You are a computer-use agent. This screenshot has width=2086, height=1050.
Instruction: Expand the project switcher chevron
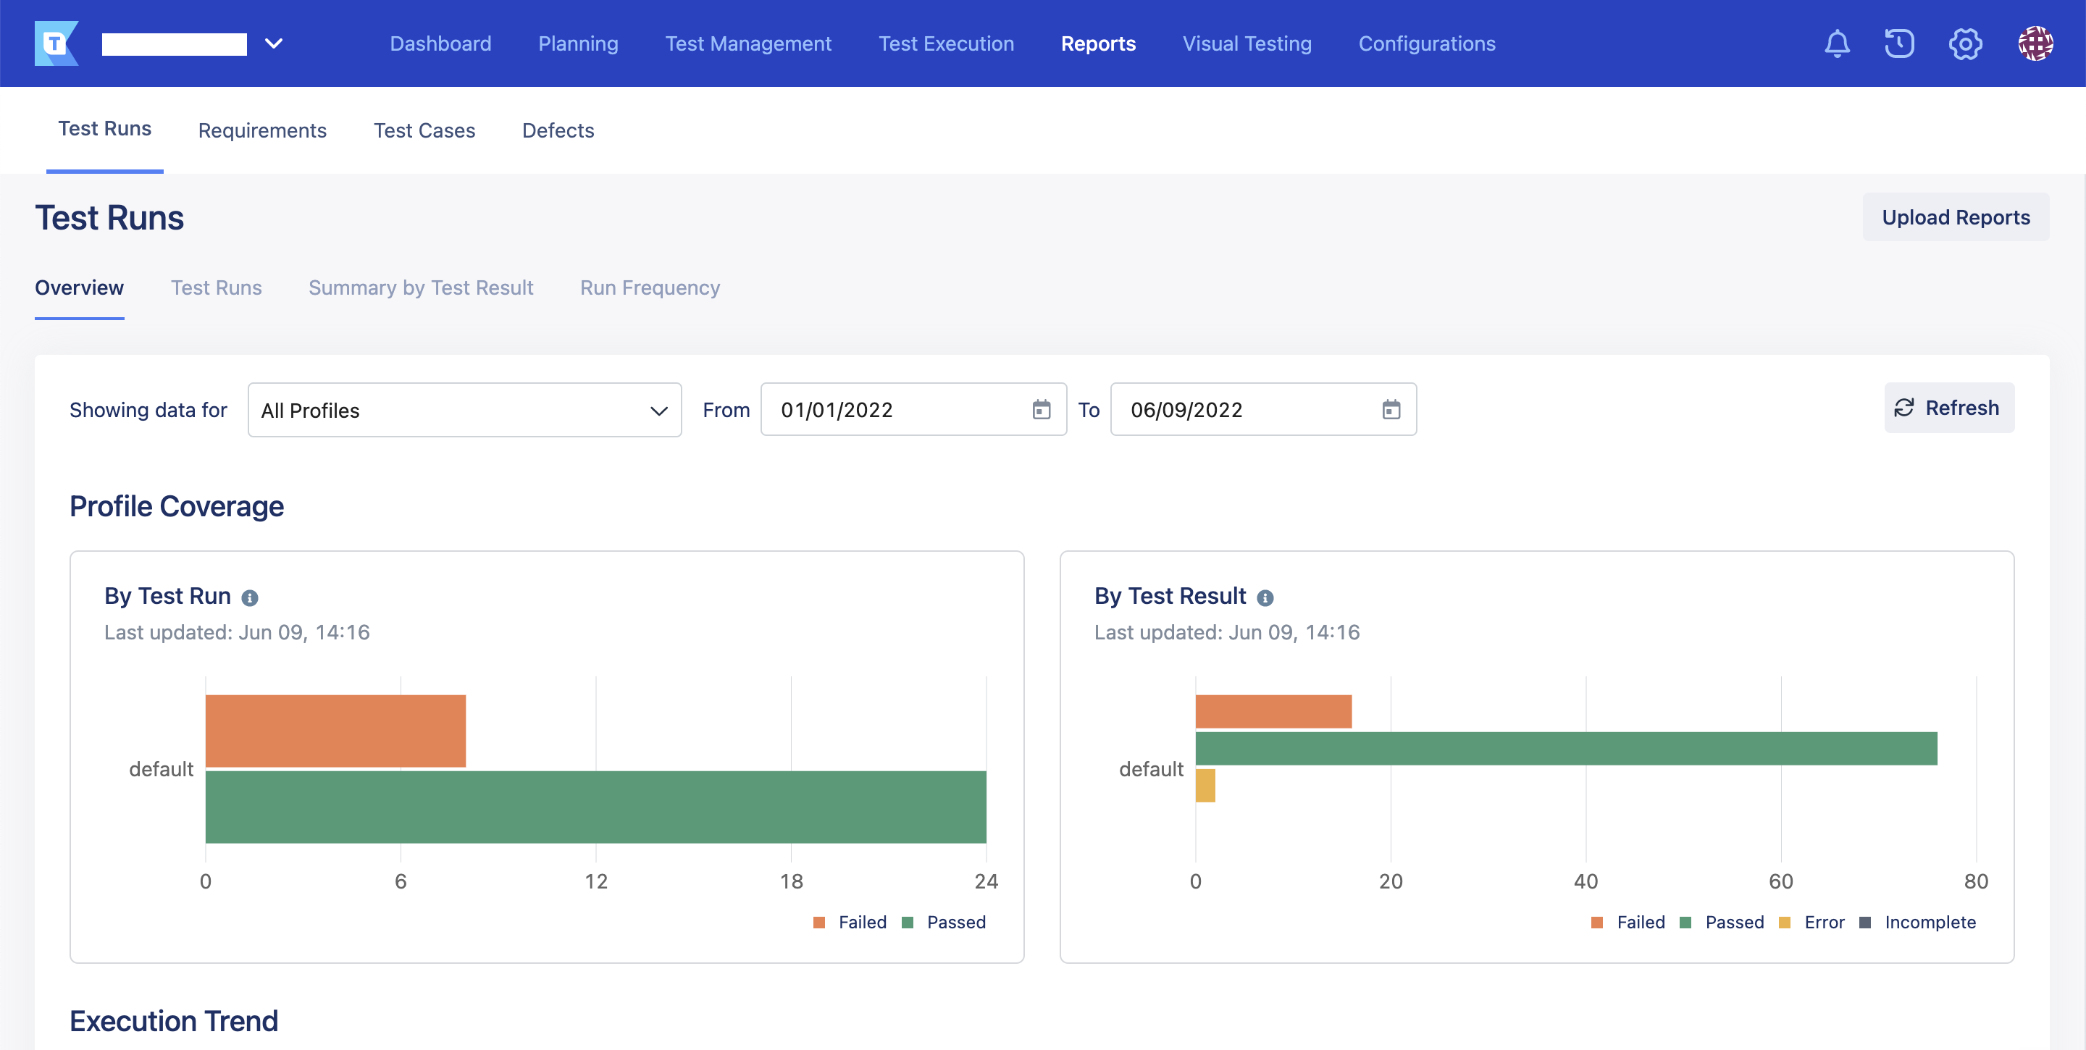click(274, 43)
